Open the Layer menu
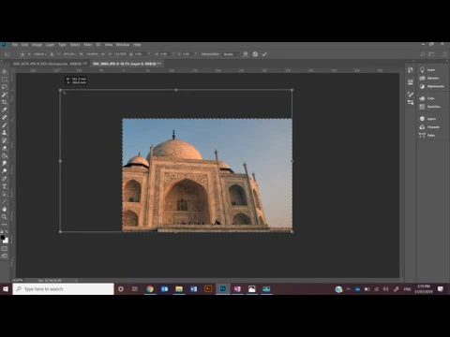 (x=50, y=45)
